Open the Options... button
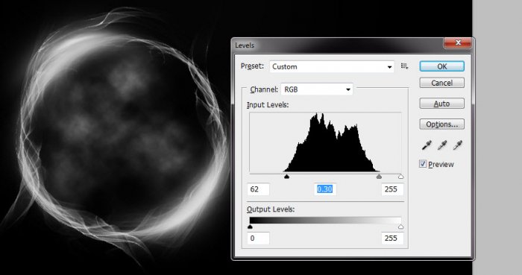Screen dimensions: 522x275 click(441, 124)
